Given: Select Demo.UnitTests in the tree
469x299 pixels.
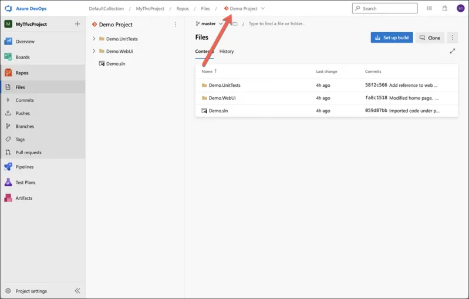Looking at the screenshot, I should pyautogui.click(x=122, y=39).
